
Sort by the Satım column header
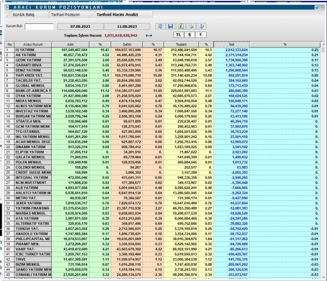(127, 45)
